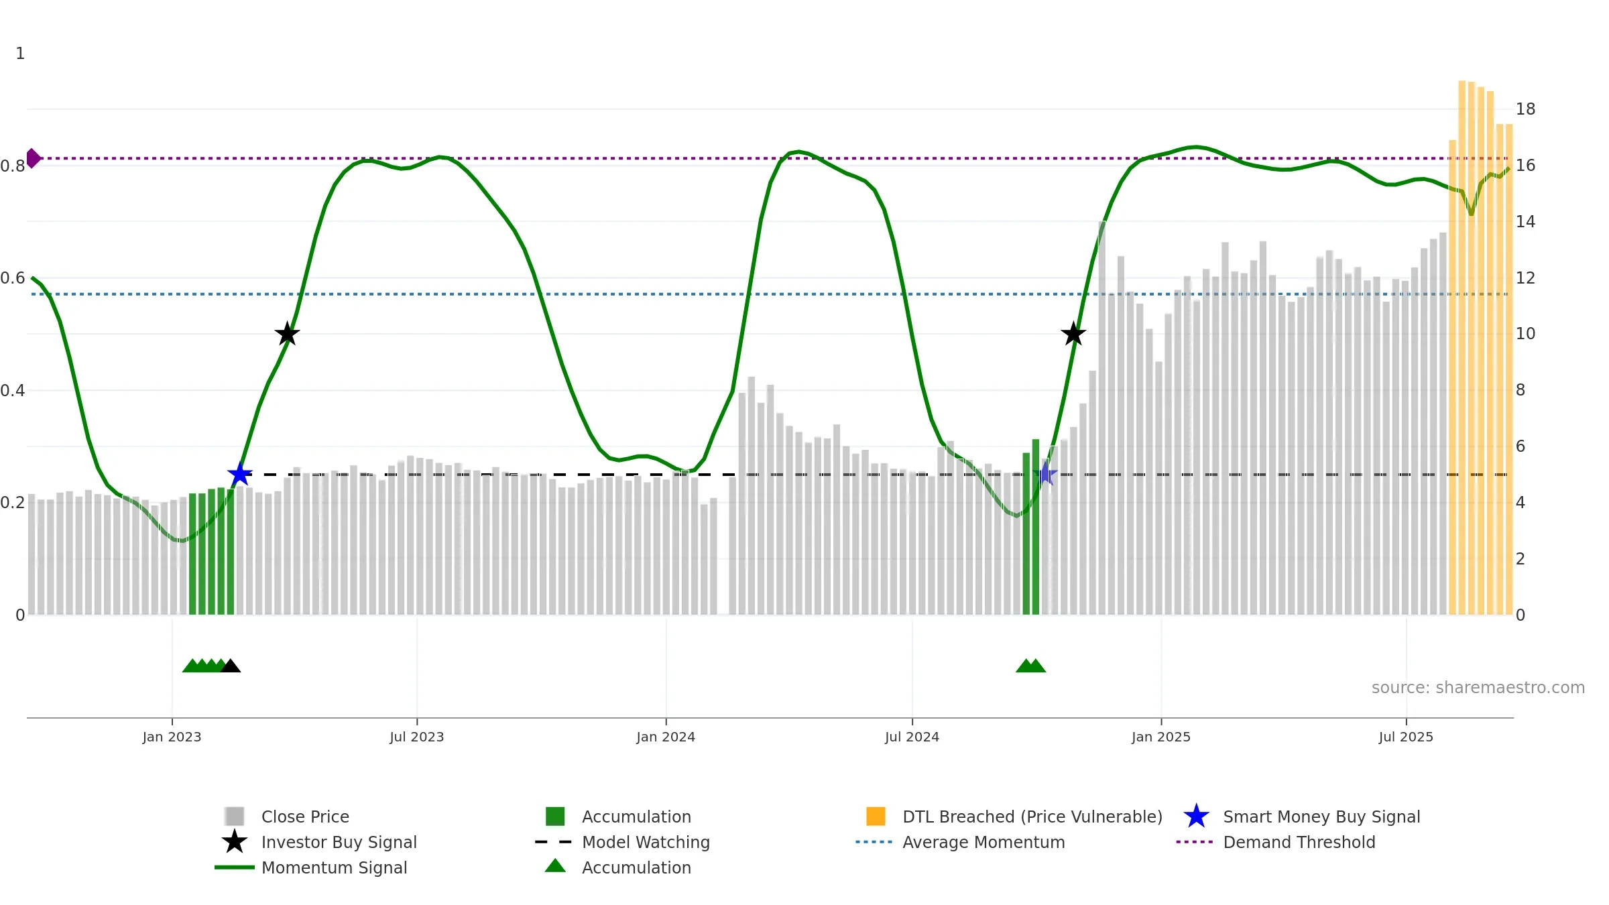Screen dimensions: 1609x905
Task: Click the first black Investor Buy star
Action: pyautogui.click(x=287, y=333)
